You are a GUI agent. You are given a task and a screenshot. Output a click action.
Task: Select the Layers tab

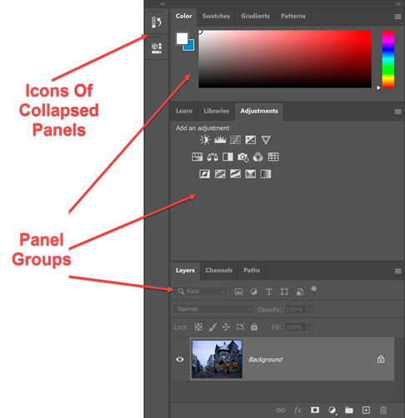coord(185,270)
